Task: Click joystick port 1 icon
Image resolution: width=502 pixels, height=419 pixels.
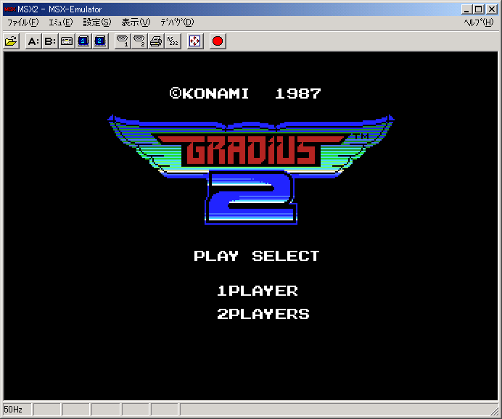Action: click(123, 41)
